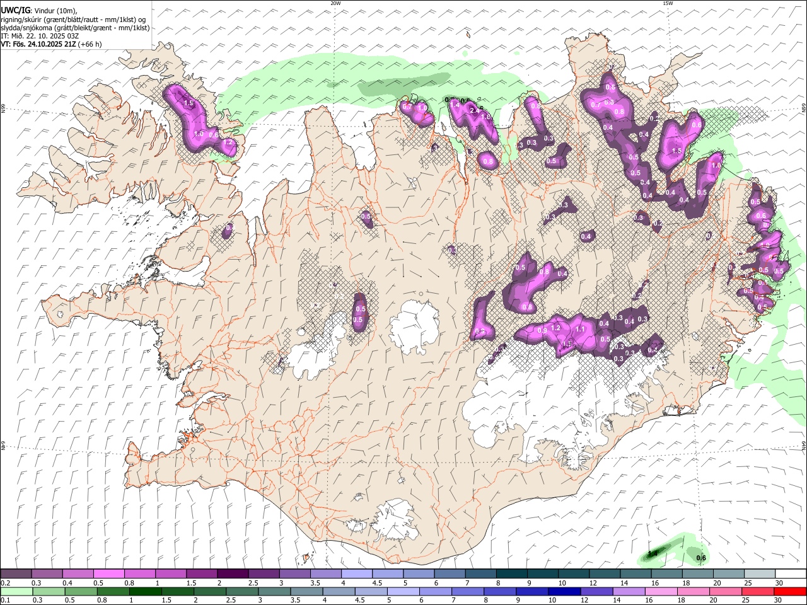Click the snow-legend swatch between 1 and 1.5
The width and height of the screenshot is (807, 605).
170,574
